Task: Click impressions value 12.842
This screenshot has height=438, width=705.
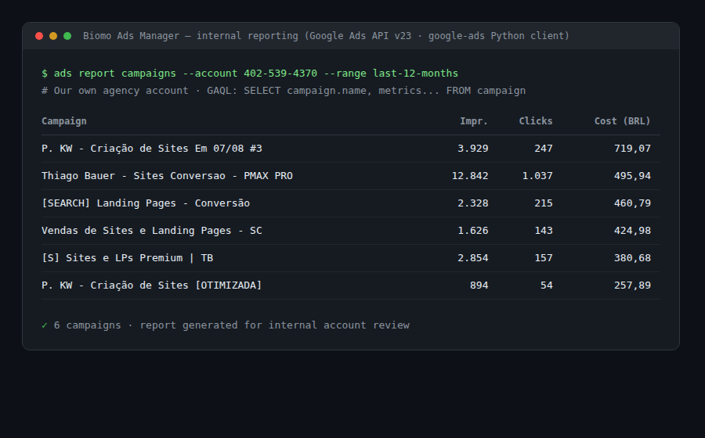Action: click(470, 176)
